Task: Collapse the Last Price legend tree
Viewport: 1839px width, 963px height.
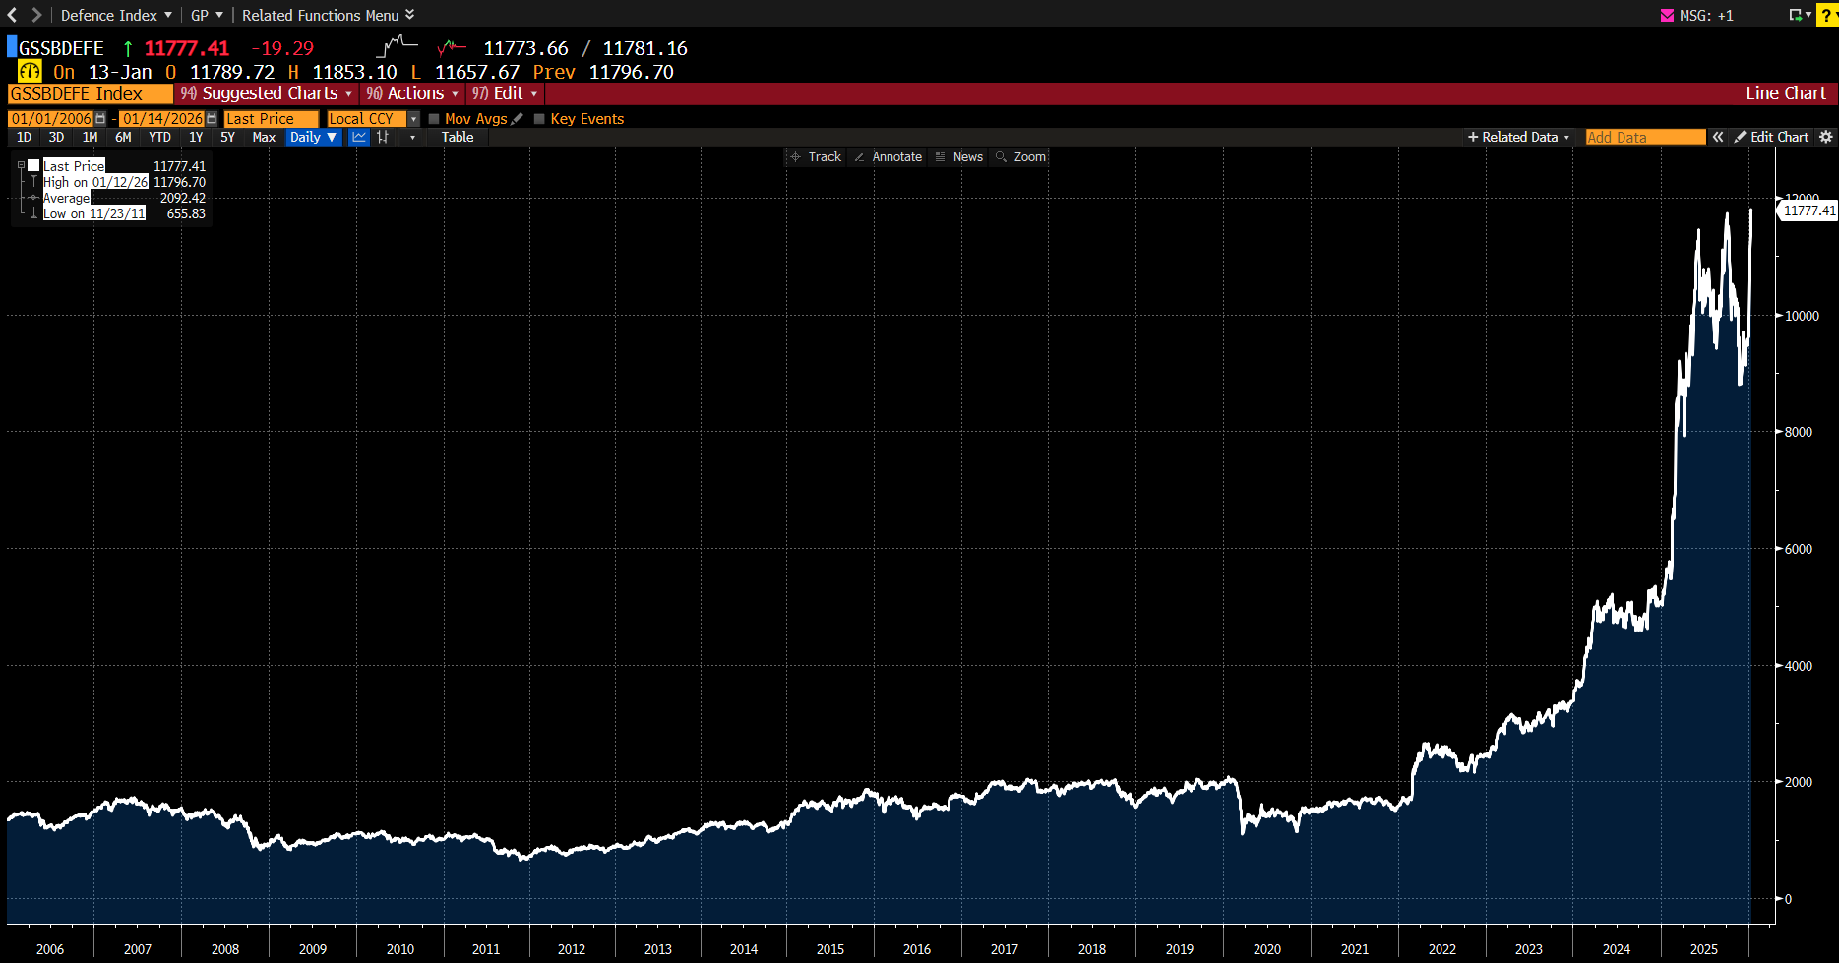Action: coord(21,166)
